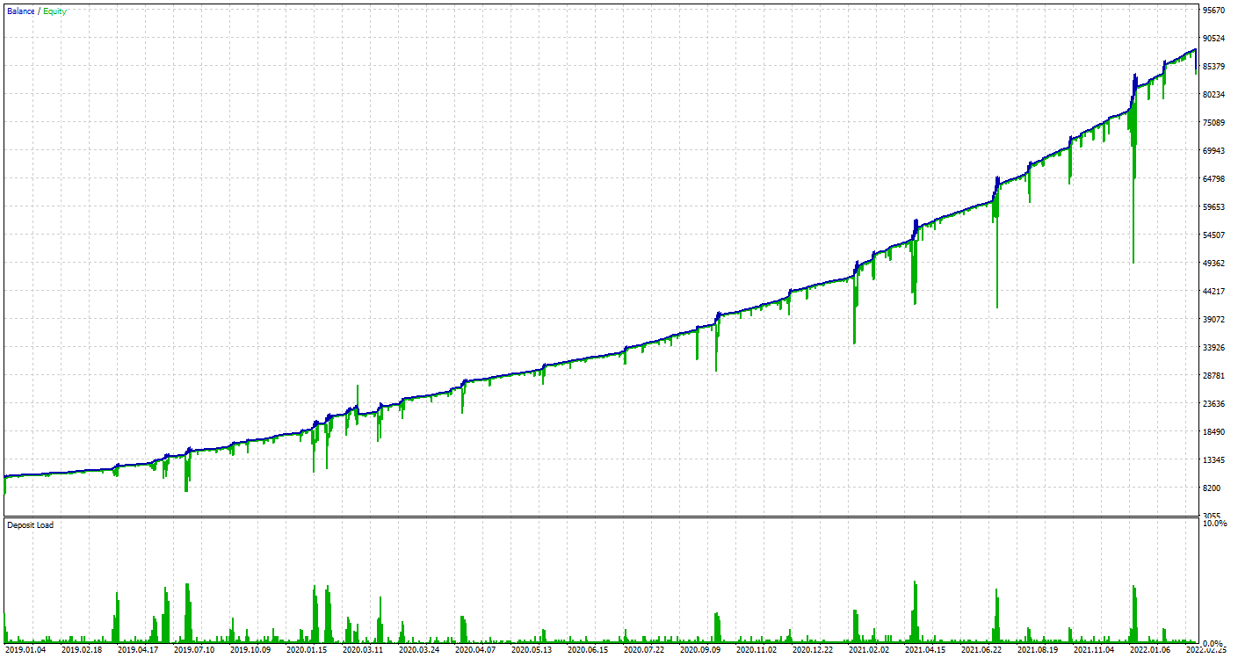Click the 'Balance' legend label
Viewport: 1238px width, 658px height.
pyautogui.click(x=19, y=11)
